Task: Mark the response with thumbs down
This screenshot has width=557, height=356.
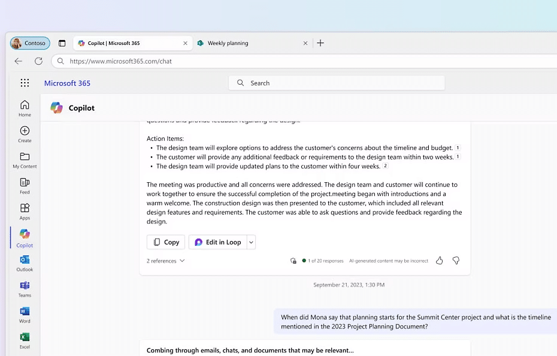Action: coord(456,261)
